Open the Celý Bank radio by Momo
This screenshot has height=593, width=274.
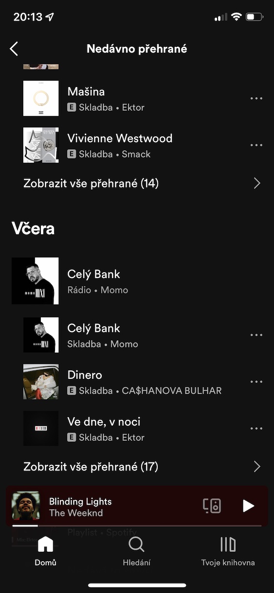pos(137,281)
